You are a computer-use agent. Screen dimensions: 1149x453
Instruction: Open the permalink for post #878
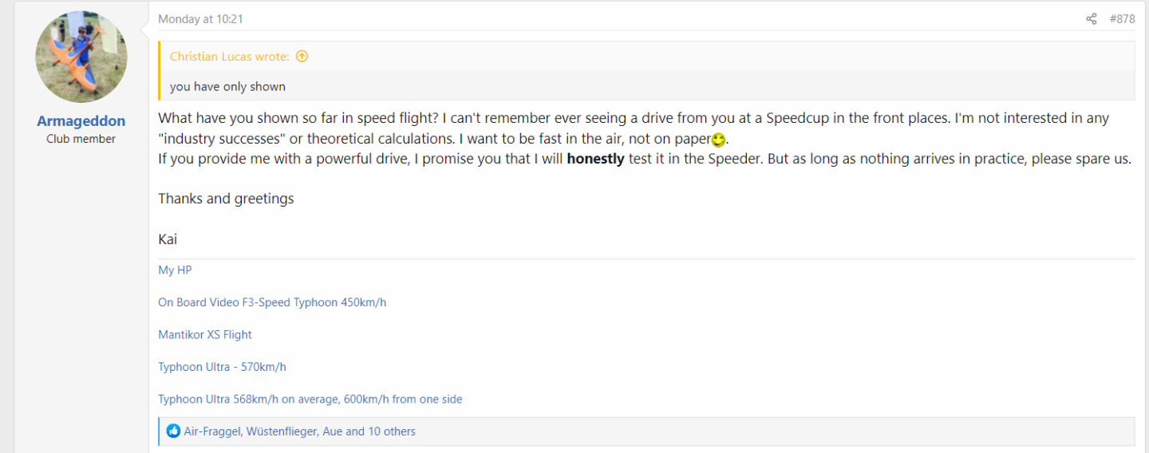(1122, 19)
